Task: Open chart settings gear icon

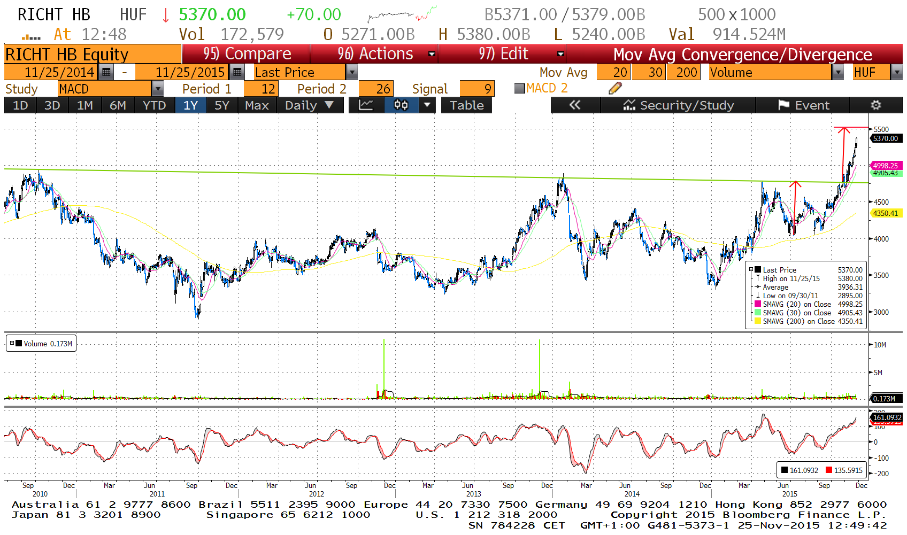Action: pos(875,105)
